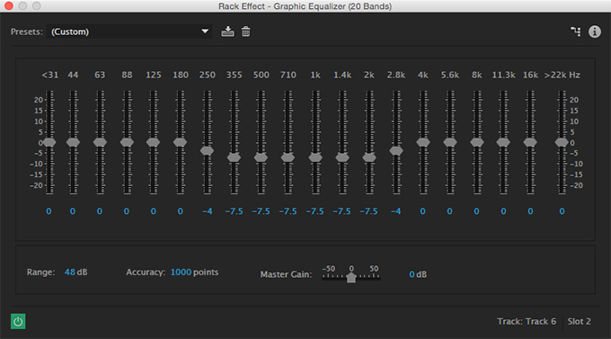Click the 5.6k gain value 0

pos(449,211)
